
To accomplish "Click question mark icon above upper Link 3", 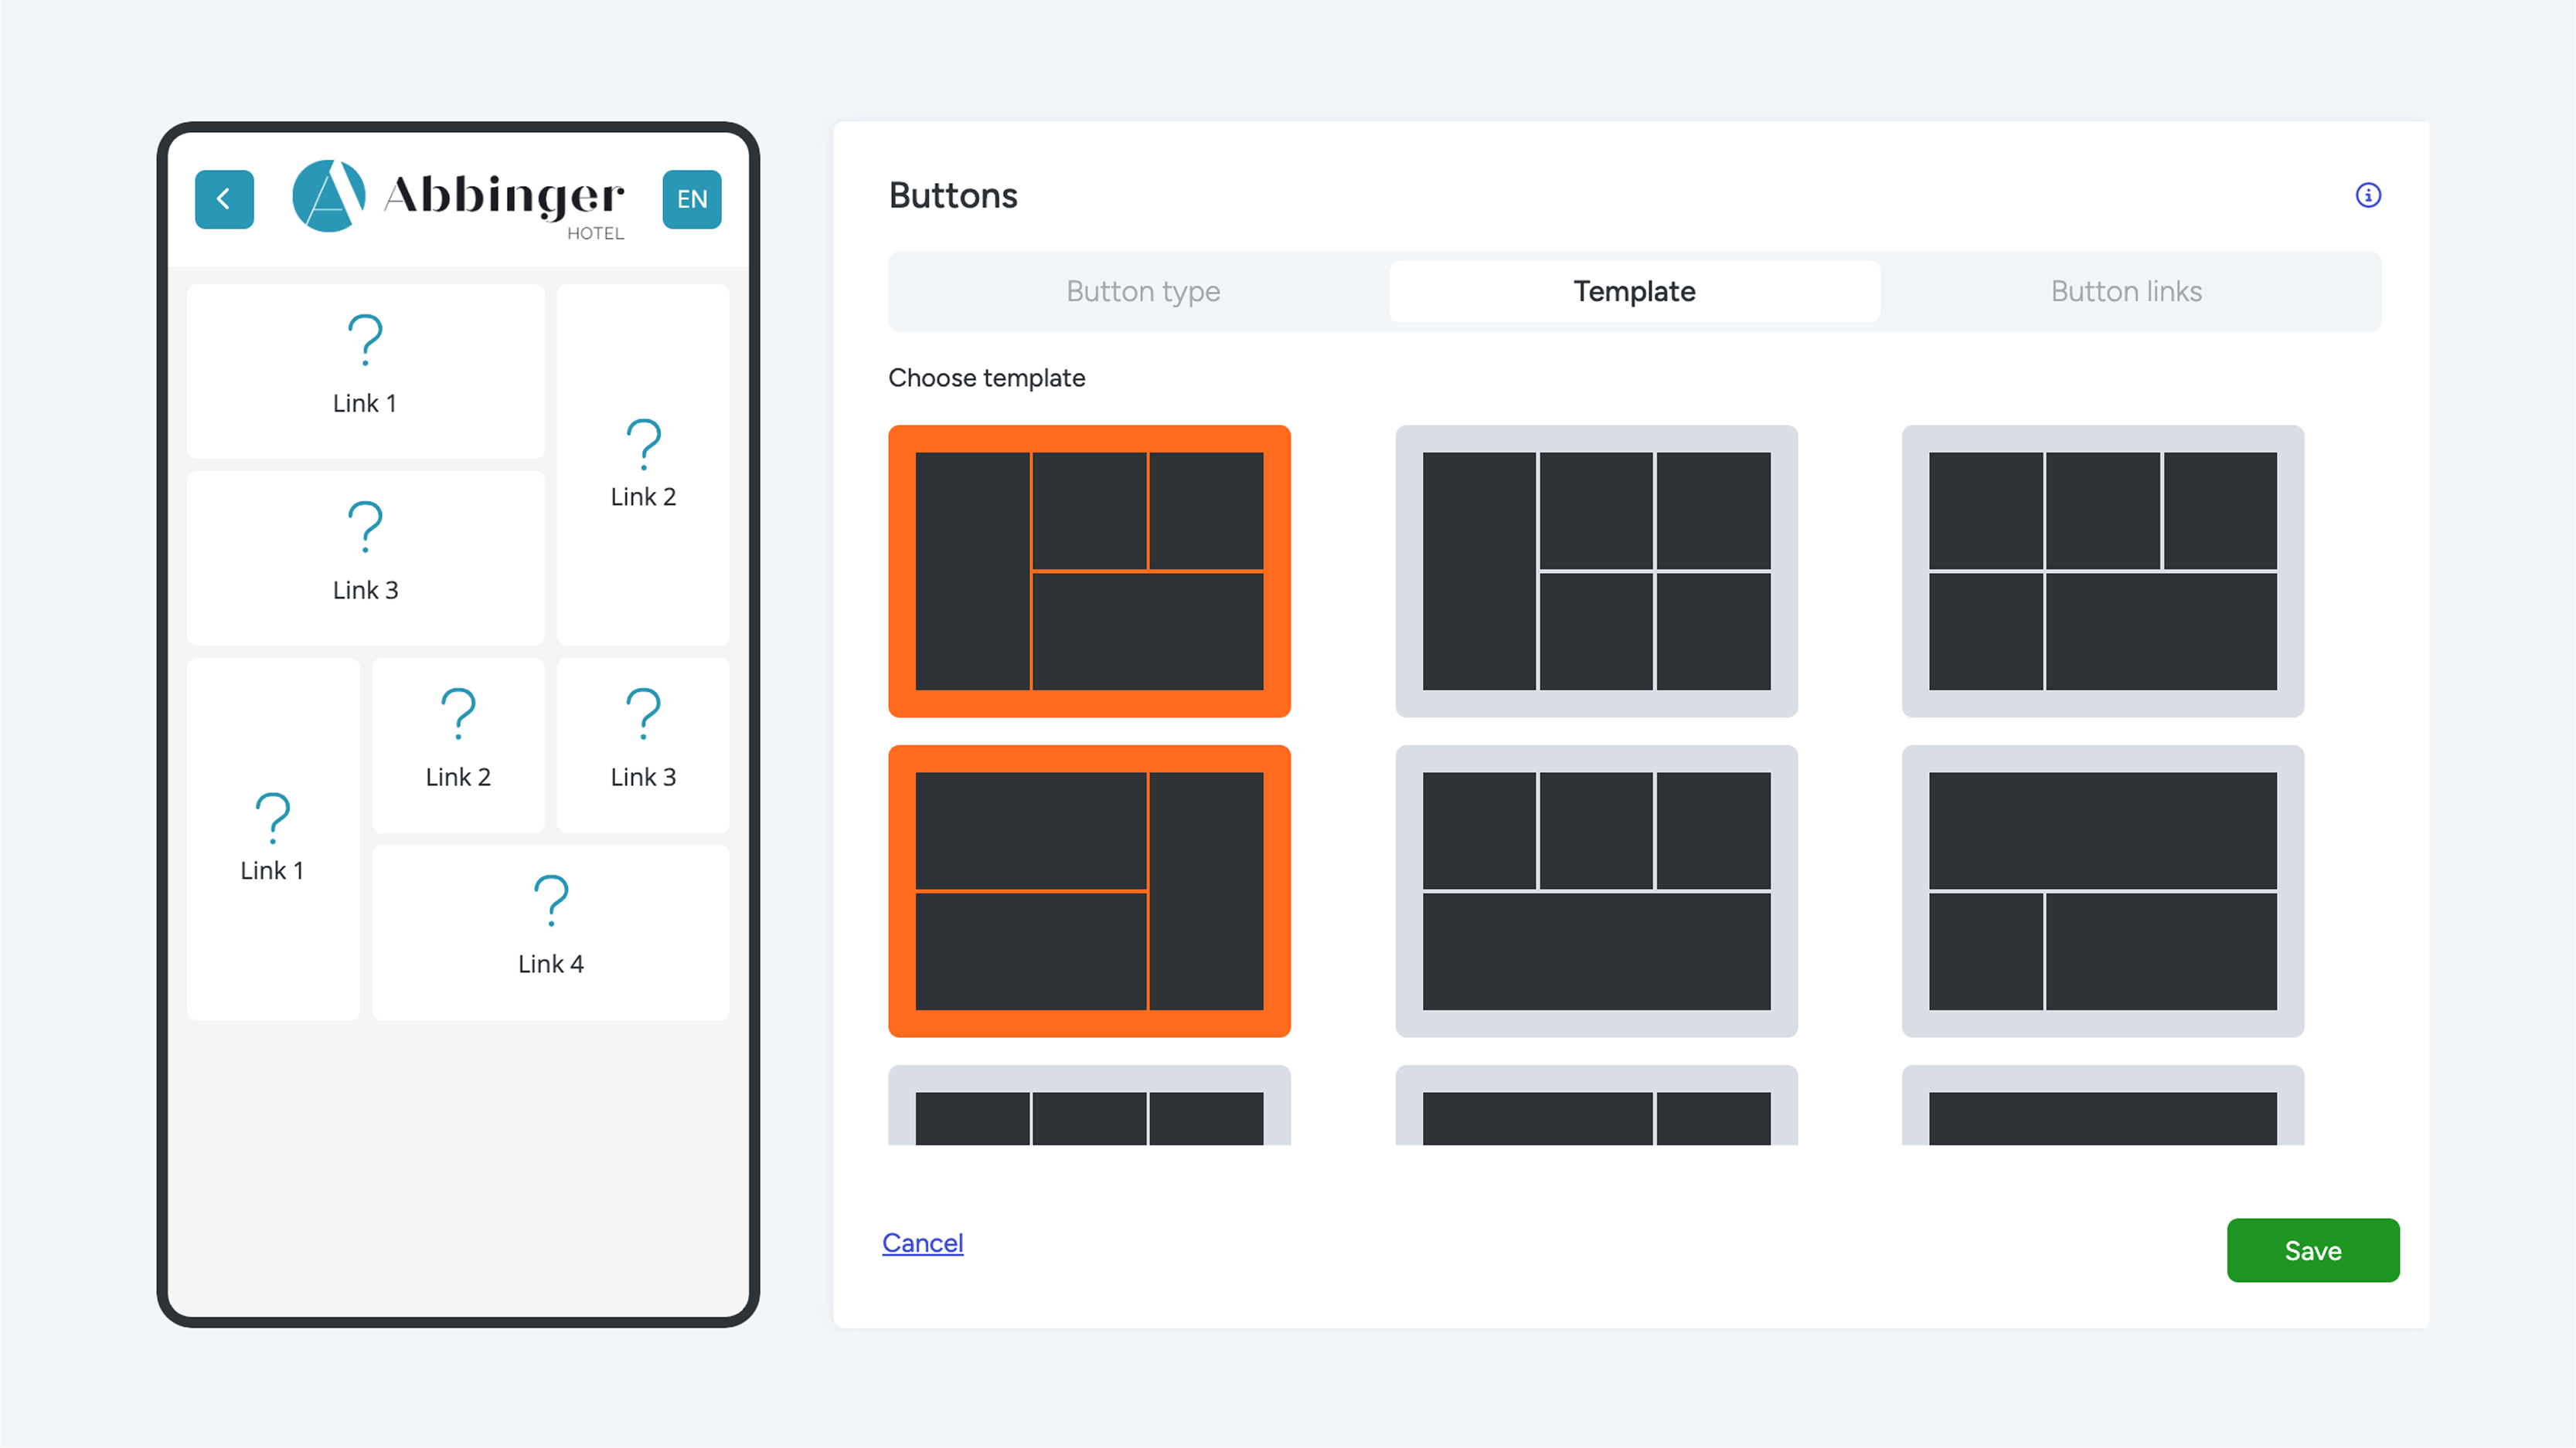I will click(365, 527).
